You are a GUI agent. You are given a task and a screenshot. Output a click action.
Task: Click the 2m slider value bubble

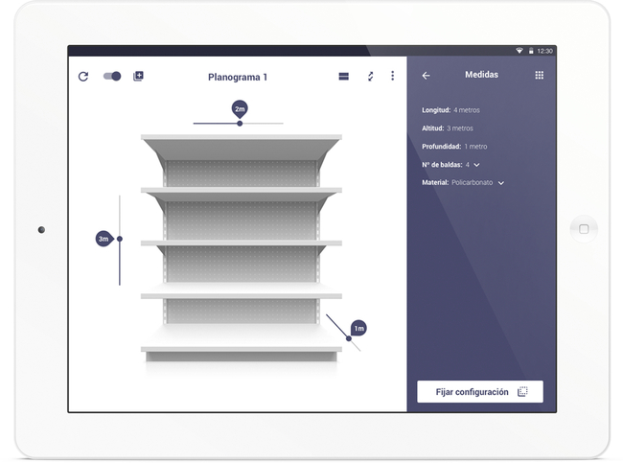[240, 108]
